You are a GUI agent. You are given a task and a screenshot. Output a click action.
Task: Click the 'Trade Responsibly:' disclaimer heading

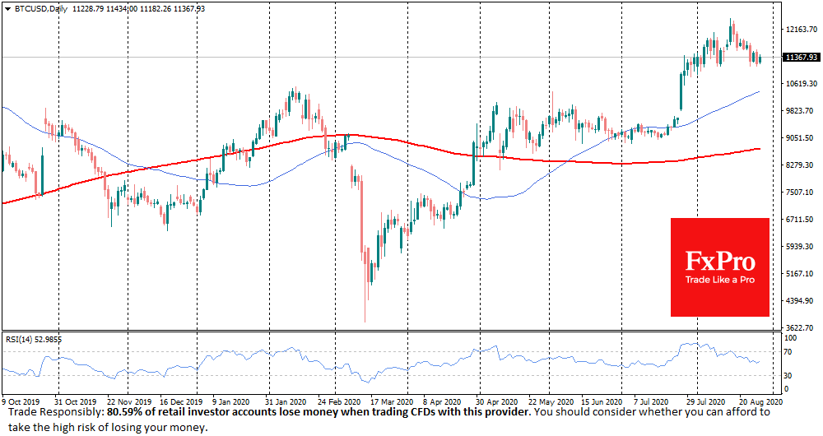[56, 412]
